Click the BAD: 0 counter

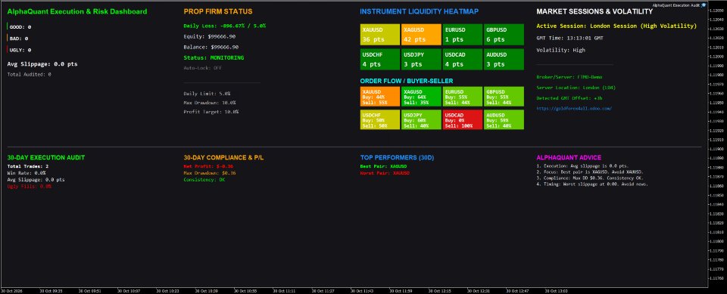click(x=18, y=39)
